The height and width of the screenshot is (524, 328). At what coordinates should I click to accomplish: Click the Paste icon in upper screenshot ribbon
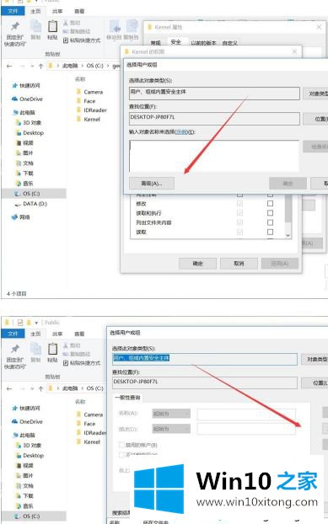(52, 30)
